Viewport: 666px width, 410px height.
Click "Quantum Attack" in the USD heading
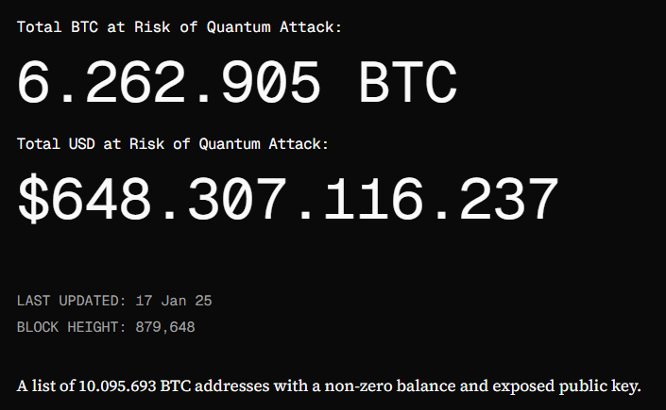click(x=264, y=143)
